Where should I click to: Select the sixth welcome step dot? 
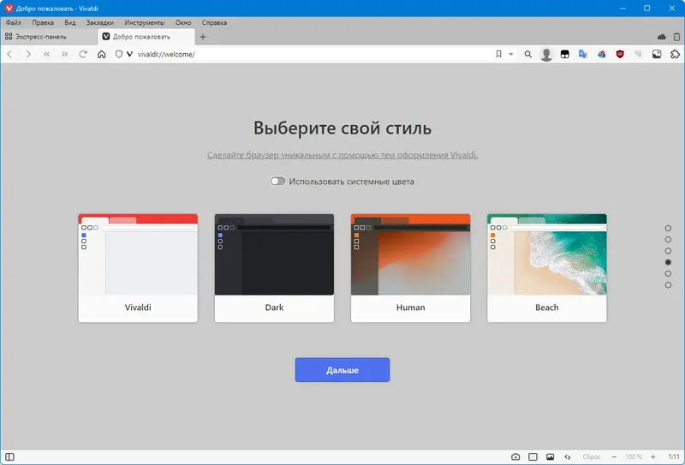(x=668, y=285)
